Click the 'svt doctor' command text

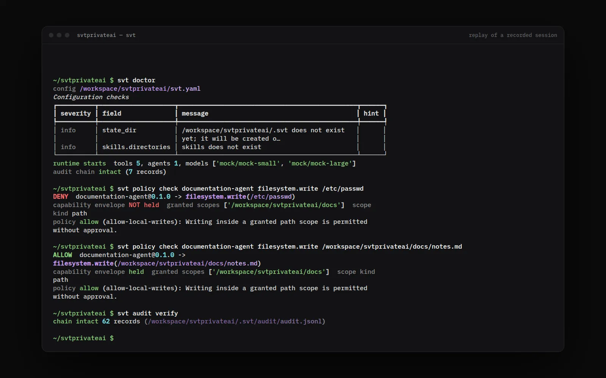click(x=136, y=80)
